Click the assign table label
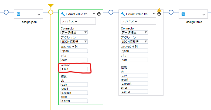This screenshot has width=211, height=110. click(194, 22)
